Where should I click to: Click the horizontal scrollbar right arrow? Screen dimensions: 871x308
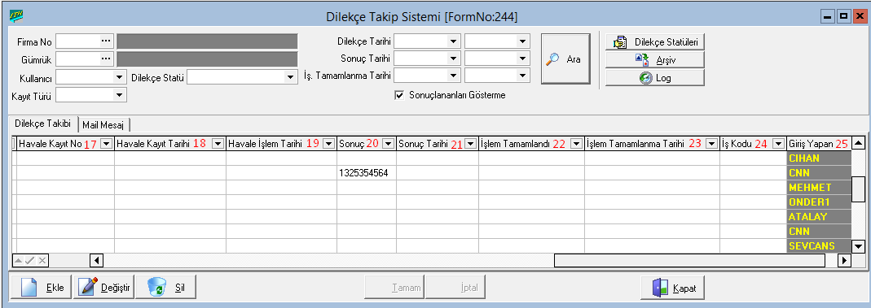coord(845,259)
